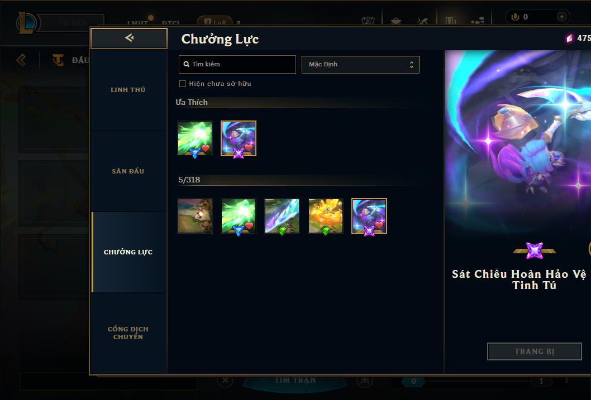The image size is (591, 400).
Task: Select the crystal shard boom thumbnail
Action: [x=282, y=216]
